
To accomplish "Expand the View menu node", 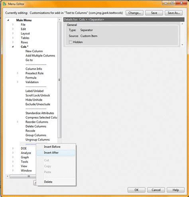I will click(13, 166).
